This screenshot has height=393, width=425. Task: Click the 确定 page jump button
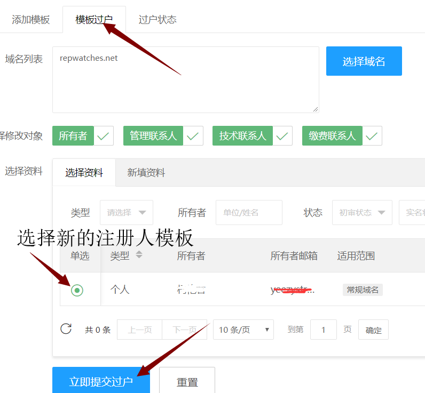[373, 330]
